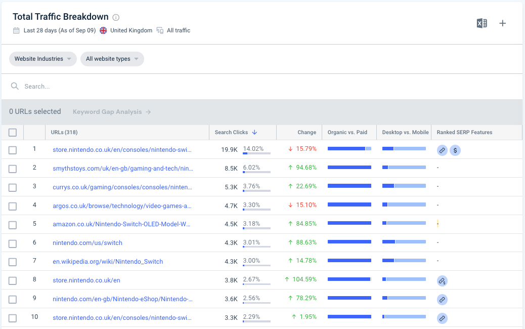The height and width of the screenshot is (329, 525).
Task: Click the search magnifier icon
Action: 15,86
